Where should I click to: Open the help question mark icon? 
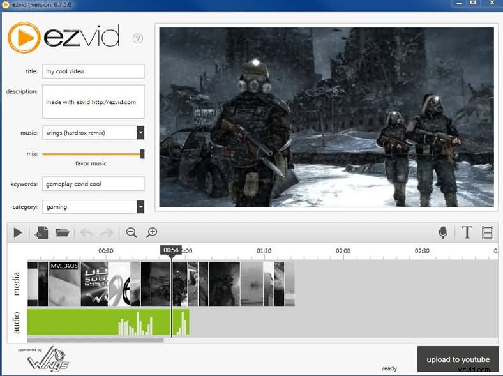point(138,38)
